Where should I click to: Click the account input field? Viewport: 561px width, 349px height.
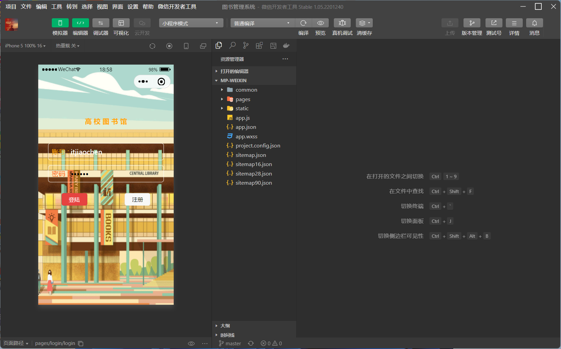106,152
